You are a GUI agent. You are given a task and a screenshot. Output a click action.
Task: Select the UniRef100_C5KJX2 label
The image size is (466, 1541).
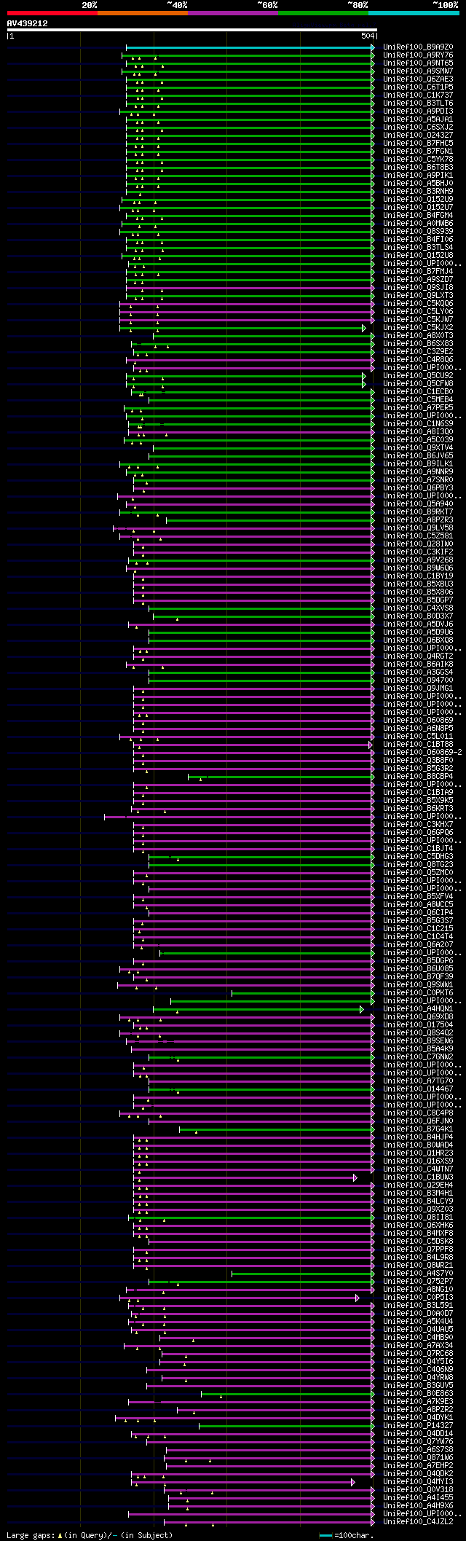click(x=418, y=328)
